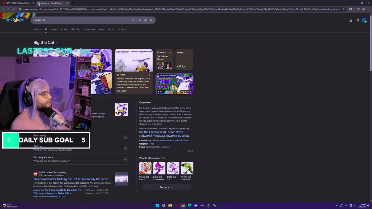Switch to News results tab
Image resolution: width=372 pixels, height=209 pixels.
(x=102, y=29)
